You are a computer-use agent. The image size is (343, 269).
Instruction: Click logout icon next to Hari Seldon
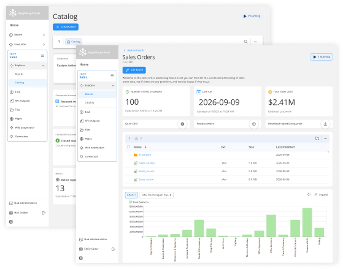(x=44, y=213)
